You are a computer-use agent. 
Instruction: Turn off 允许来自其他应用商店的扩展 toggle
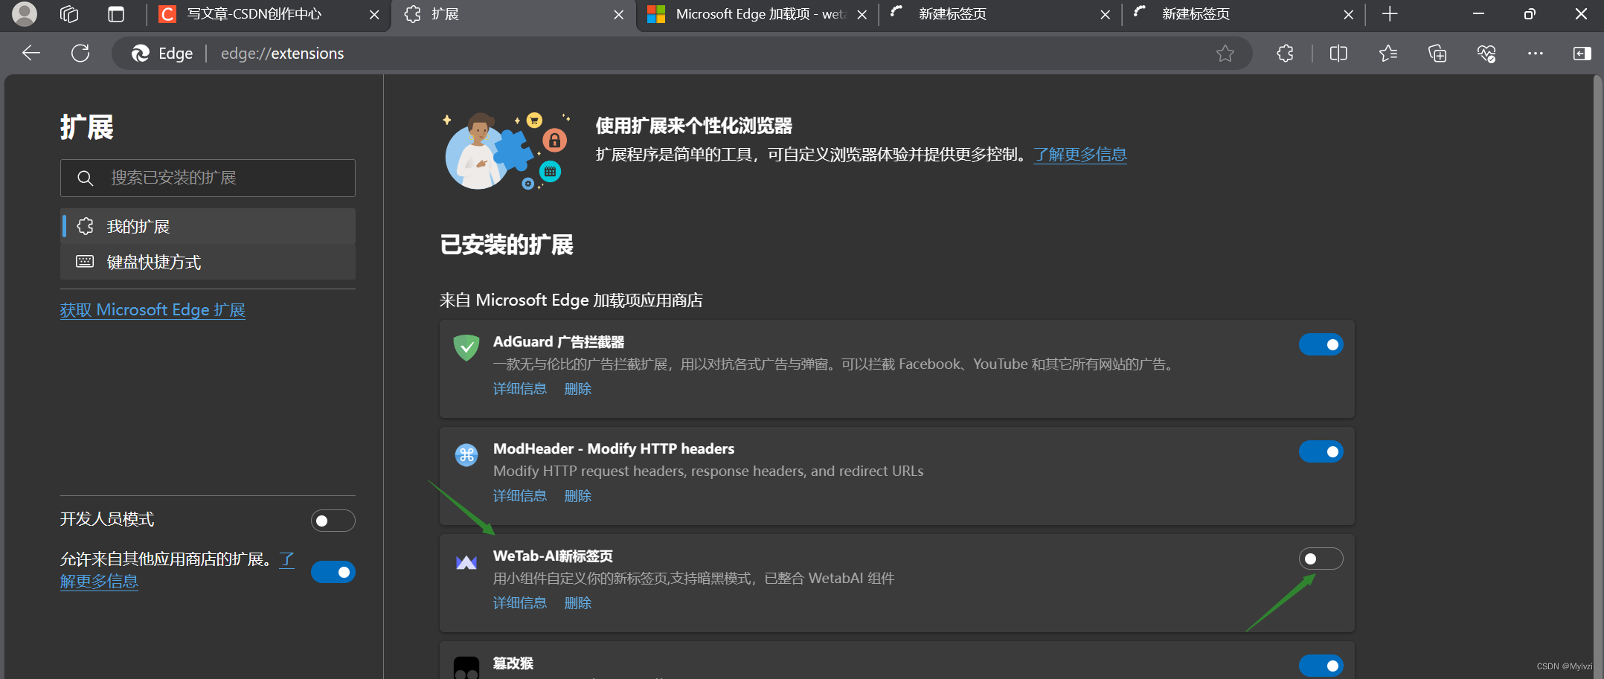333,572
